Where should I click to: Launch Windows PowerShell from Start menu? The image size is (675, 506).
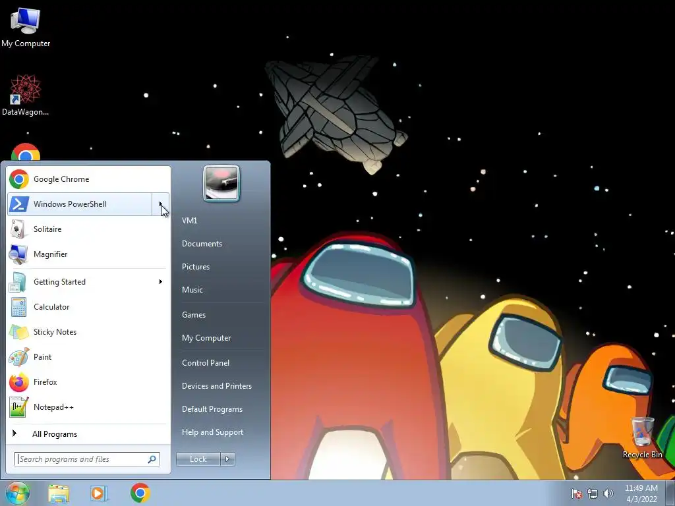pos(80,204)
